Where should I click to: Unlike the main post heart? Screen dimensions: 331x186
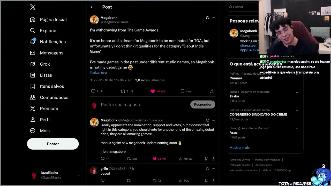coord(153,91)
